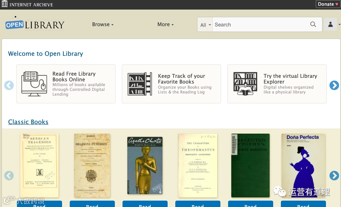341x207 pixels.
Task: Show next Classic Books covers
Action: coord(334,175)
